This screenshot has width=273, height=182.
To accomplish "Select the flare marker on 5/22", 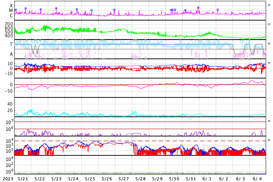I will [41, 9].
